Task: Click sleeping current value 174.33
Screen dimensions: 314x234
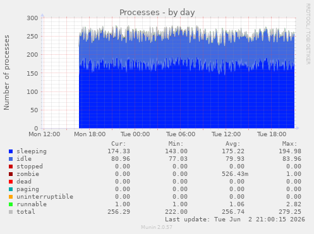Action: 119,151
